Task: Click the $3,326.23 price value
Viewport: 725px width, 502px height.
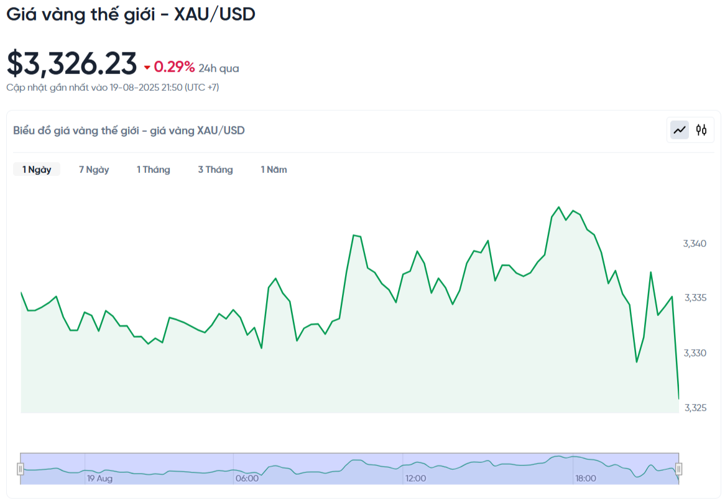Action: tap(72, 63)
